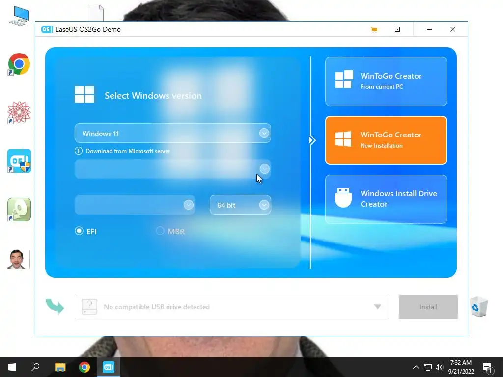503x377 pixels.
Task: Open File Explorer from the taskbar
Action: pos(60,367)
